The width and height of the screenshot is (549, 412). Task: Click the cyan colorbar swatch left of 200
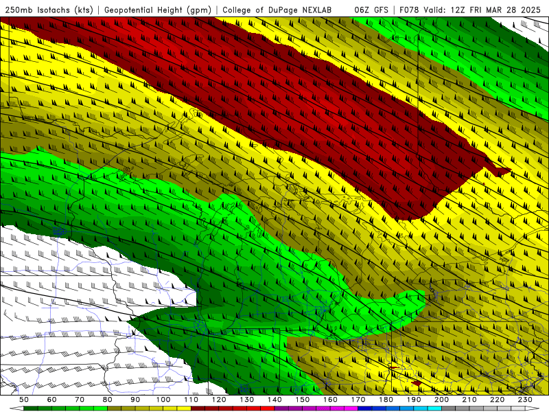pos(435,409)
